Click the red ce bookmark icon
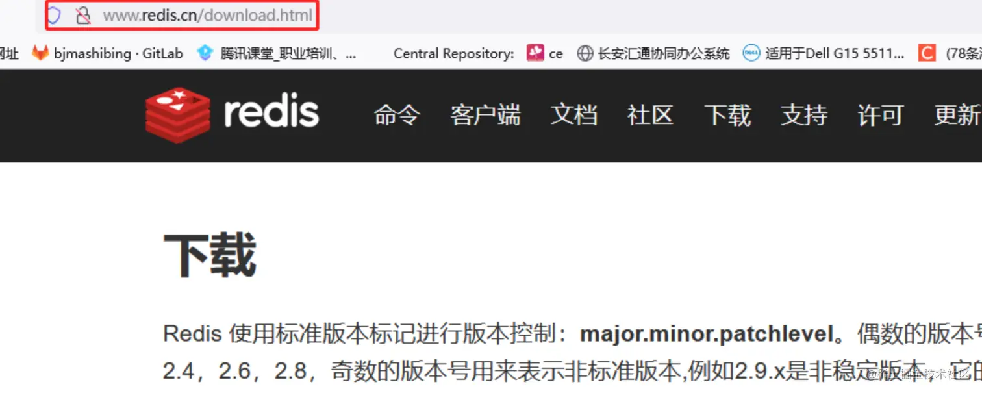Image resolution: width=982 pixels, height=393 pixels. 535,53
